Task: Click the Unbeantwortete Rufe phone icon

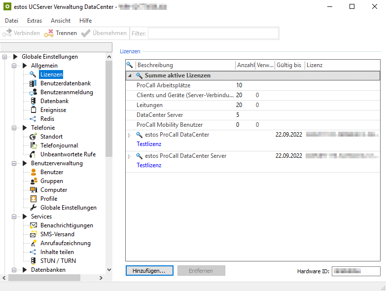Action: coord(33,154)
